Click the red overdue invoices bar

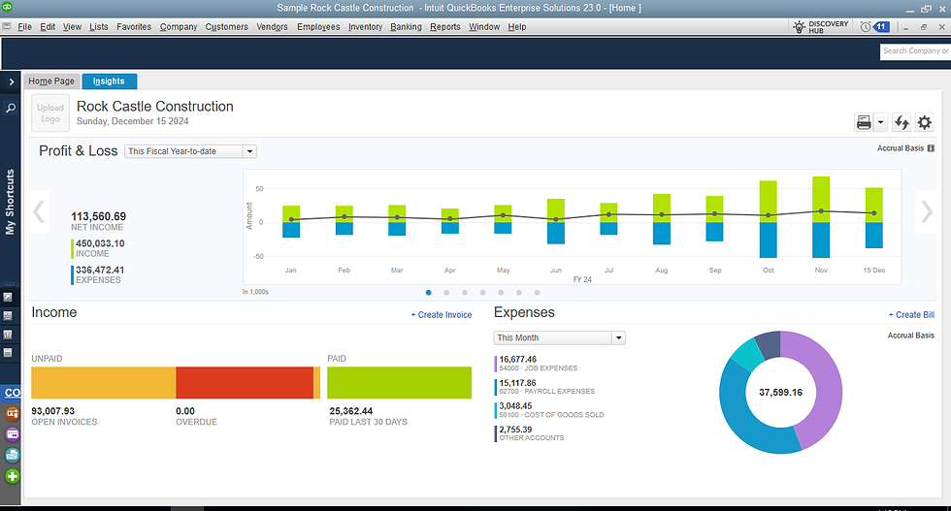pyautogui.click(x=245, y=382)
